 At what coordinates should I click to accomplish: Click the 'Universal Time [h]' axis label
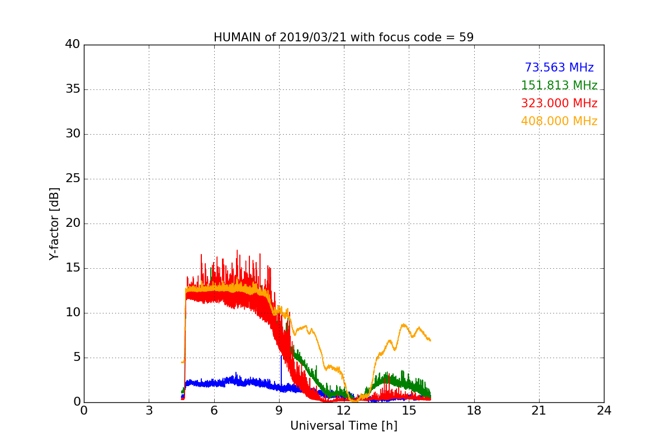343,426
